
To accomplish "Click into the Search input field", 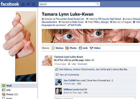I will point(67,4).
